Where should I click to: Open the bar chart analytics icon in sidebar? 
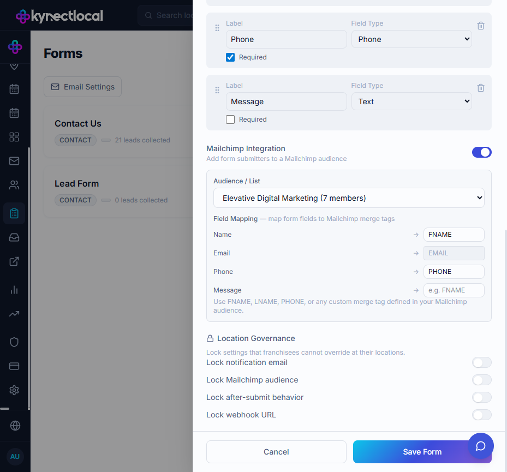14,290
